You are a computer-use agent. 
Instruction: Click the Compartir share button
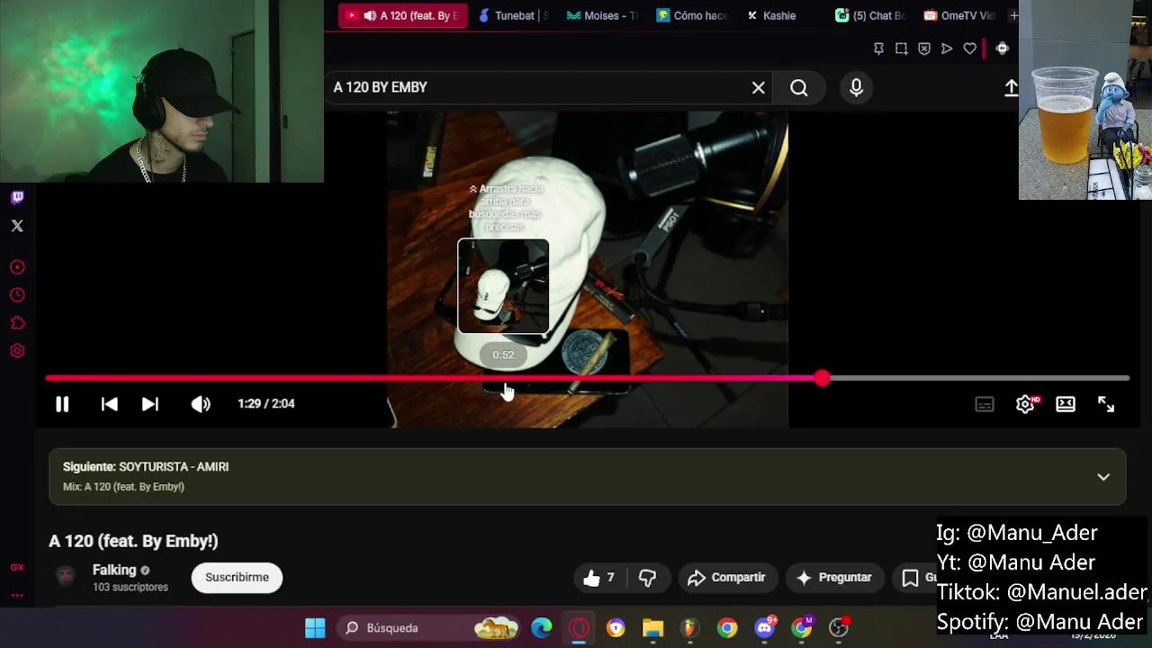(x=726, y=578)
